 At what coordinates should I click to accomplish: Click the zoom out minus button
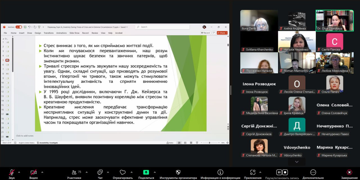pyautogui.click(x=202, y=143)
